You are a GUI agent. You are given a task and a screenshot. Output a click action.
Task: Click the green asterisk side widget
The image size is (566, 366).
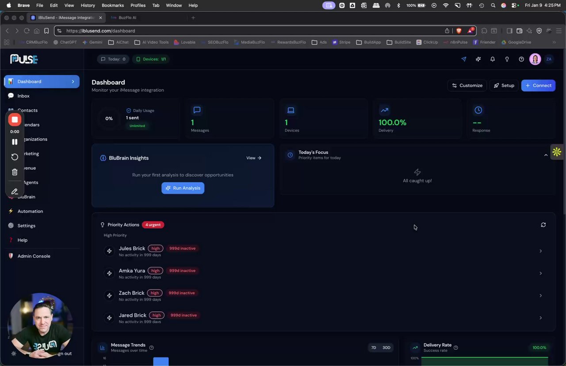557,152
